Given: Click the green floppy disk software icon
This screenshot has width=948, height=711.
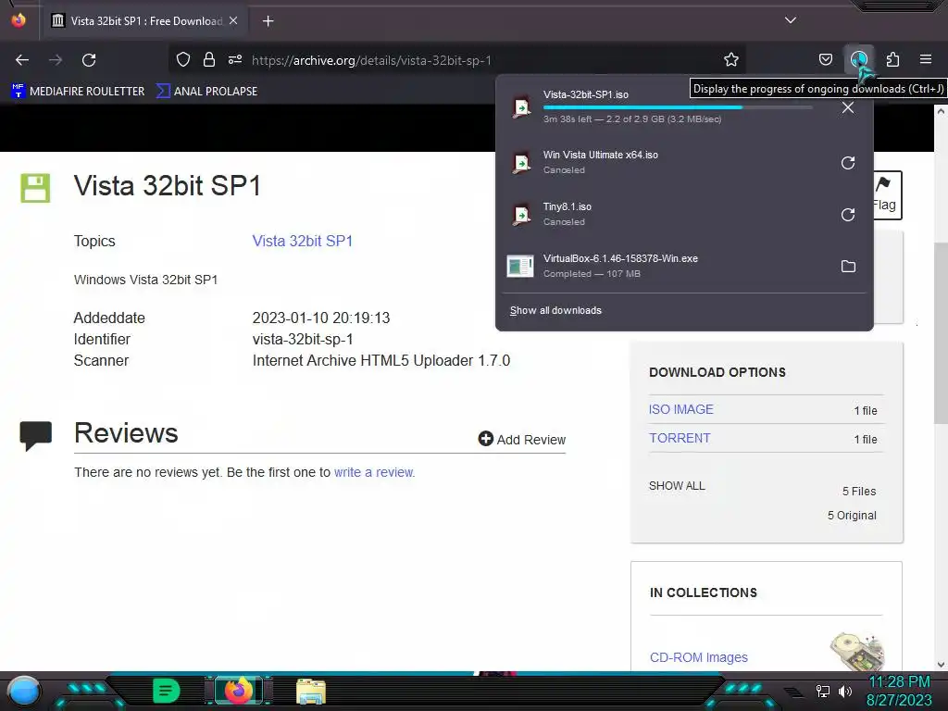Looking at the screenshot, I should pyautogui.click(x=36, y=188).
